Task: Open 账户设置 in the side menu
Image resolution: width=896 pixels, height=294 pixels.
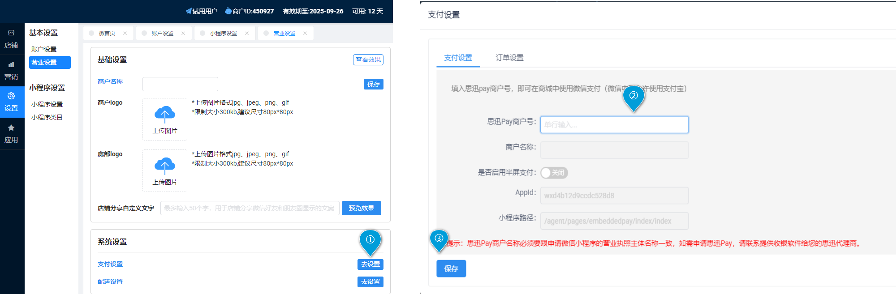Action: tap(44, 49)
